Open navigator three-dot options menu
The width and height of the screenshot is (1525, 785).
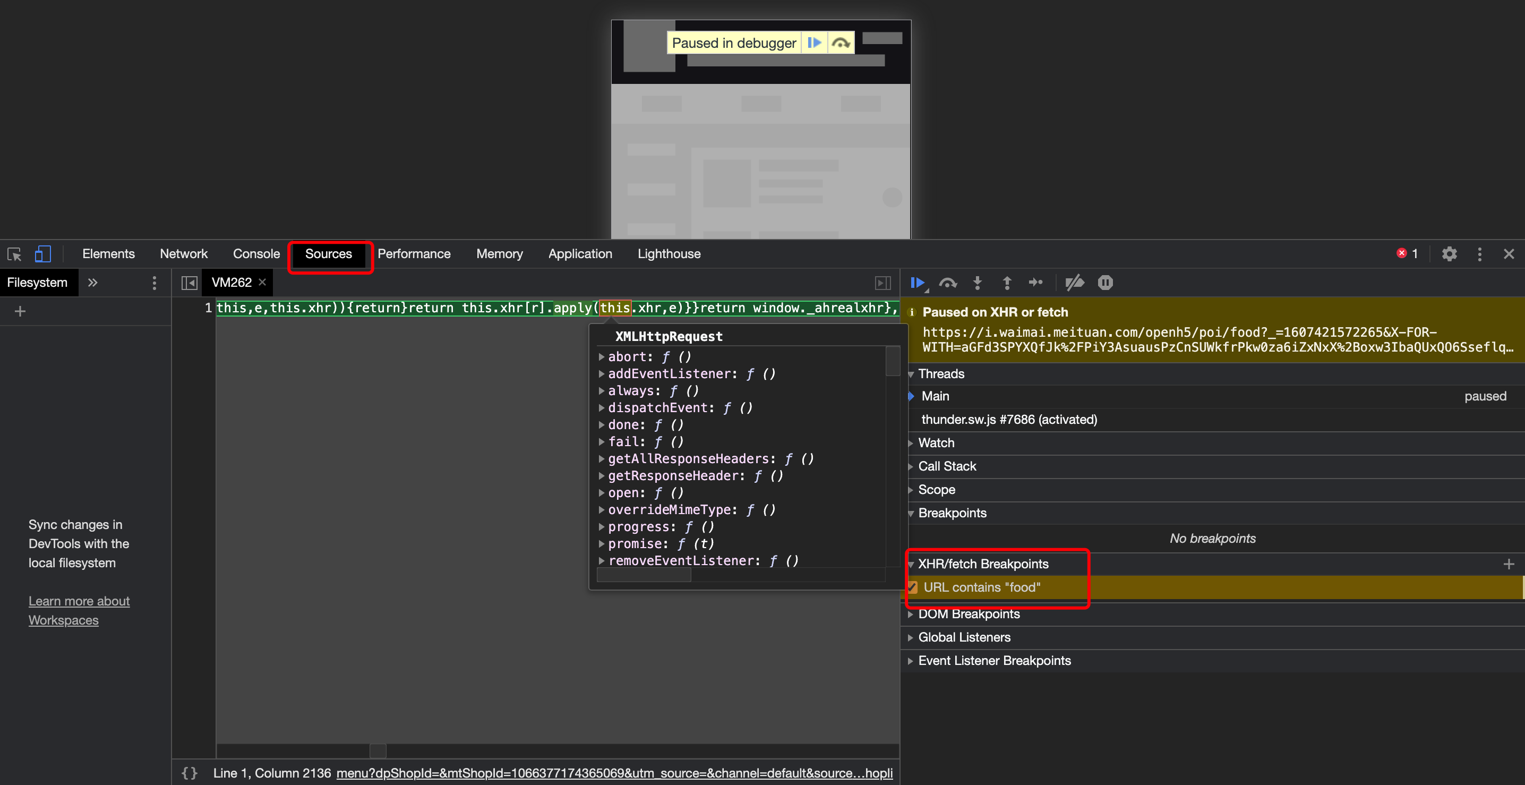155,283
